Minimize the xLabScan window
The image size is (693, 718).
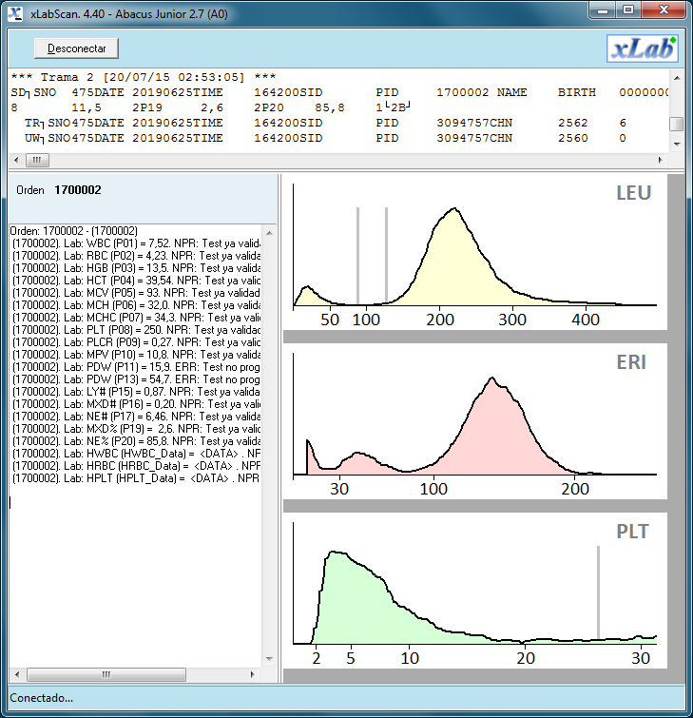(x=603, y=10)
